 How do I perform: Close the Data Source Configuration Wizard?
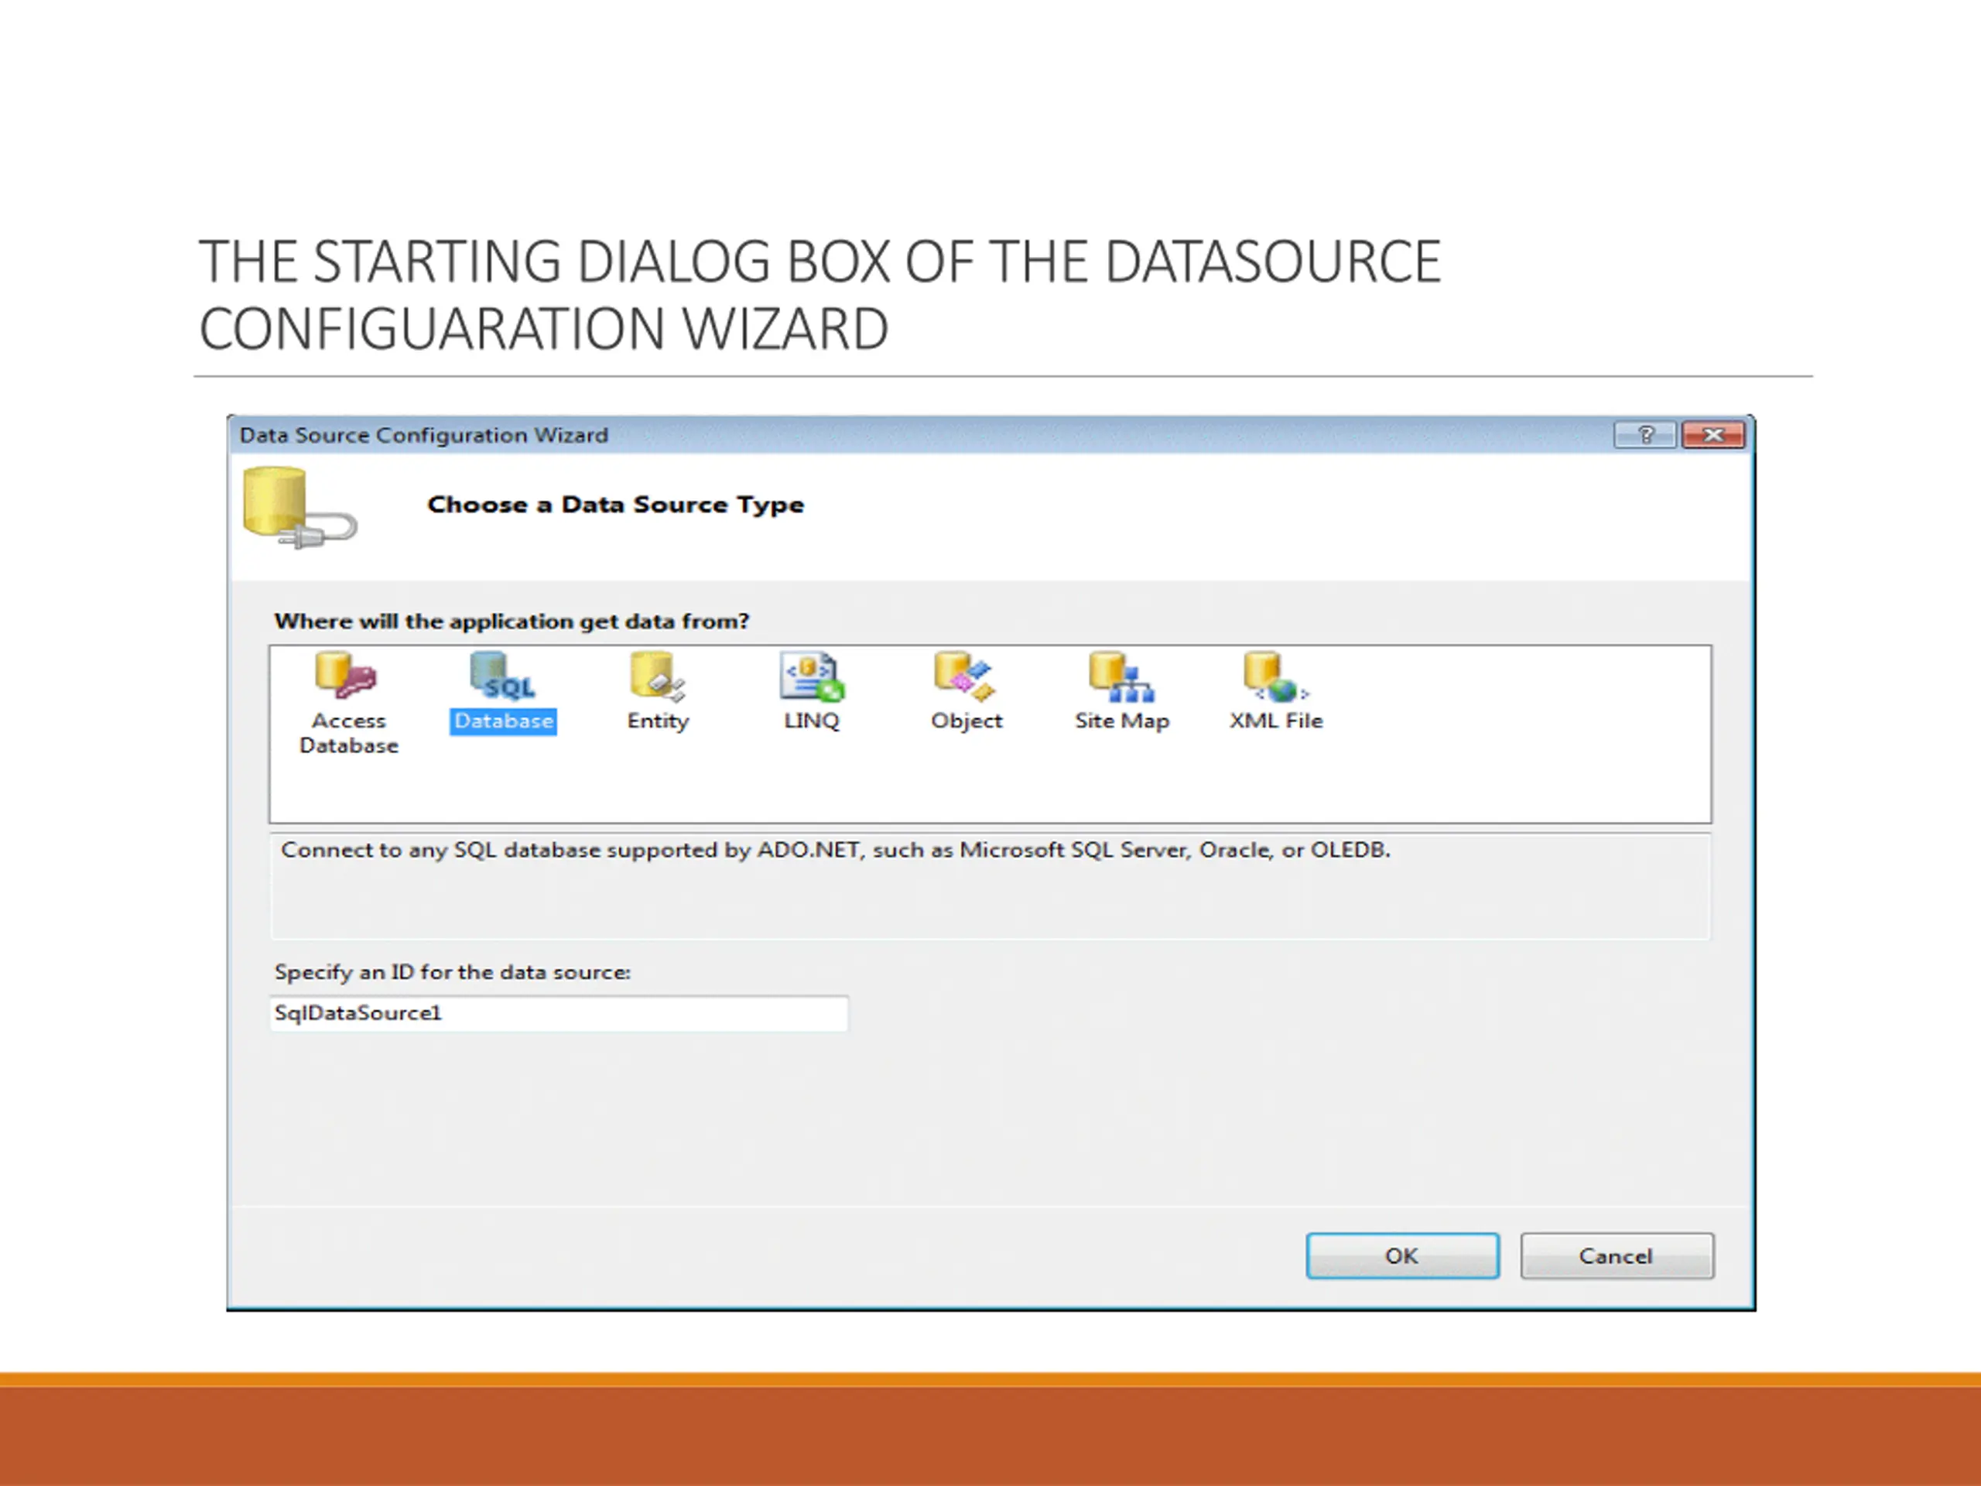1713,435
